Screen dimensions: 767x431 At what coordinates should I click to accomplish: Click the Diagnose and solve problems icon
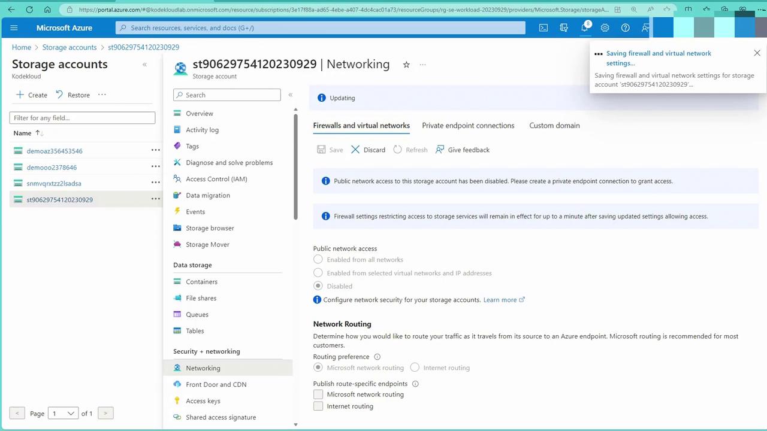tap(177, 162)
